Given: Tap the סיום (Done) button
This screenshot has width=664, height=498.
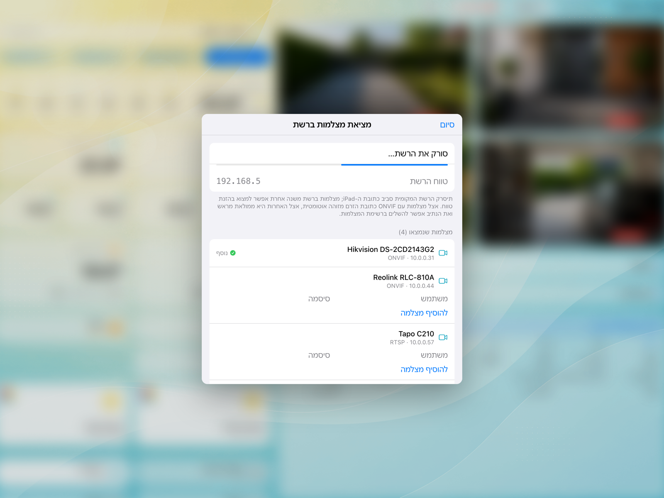Looking at the screenshot, I should click(447, 125).
